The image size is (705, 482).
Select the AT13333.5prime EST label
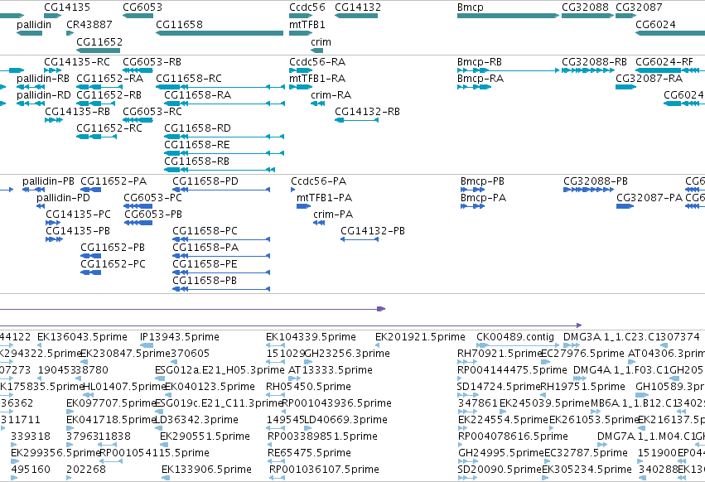[330, 370]
